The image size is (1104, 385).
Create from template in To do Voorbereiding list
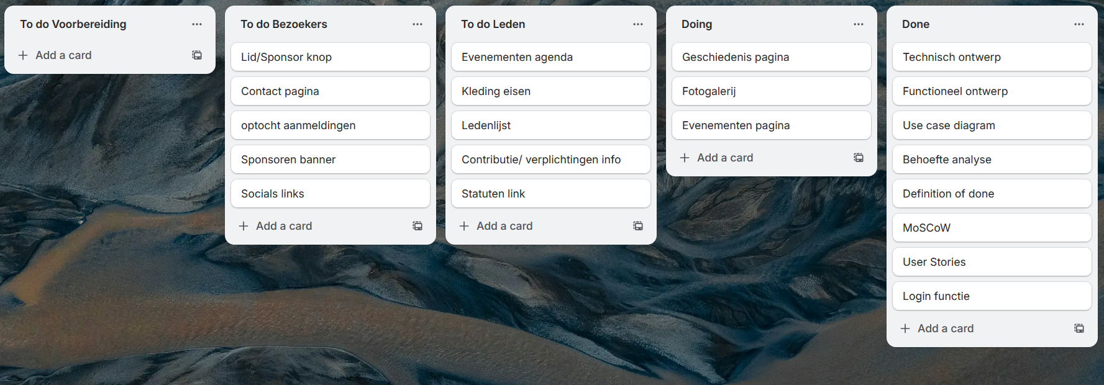click(197, 55)
